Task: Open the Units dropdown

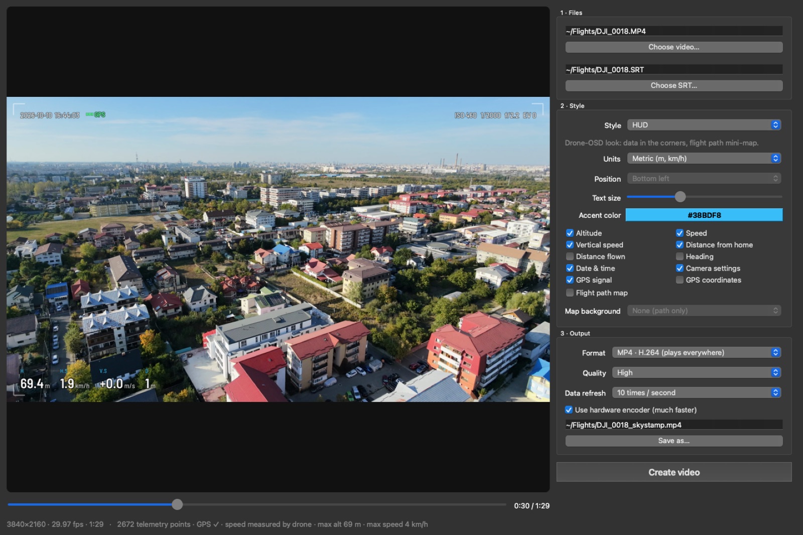Action: [x=704, y=159]
